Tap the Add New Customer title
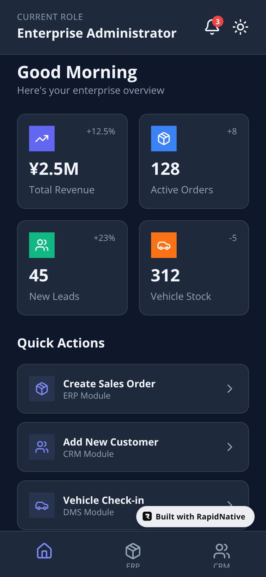The height and width of the screenshot is (577, 266). click(x=111, y=442)
